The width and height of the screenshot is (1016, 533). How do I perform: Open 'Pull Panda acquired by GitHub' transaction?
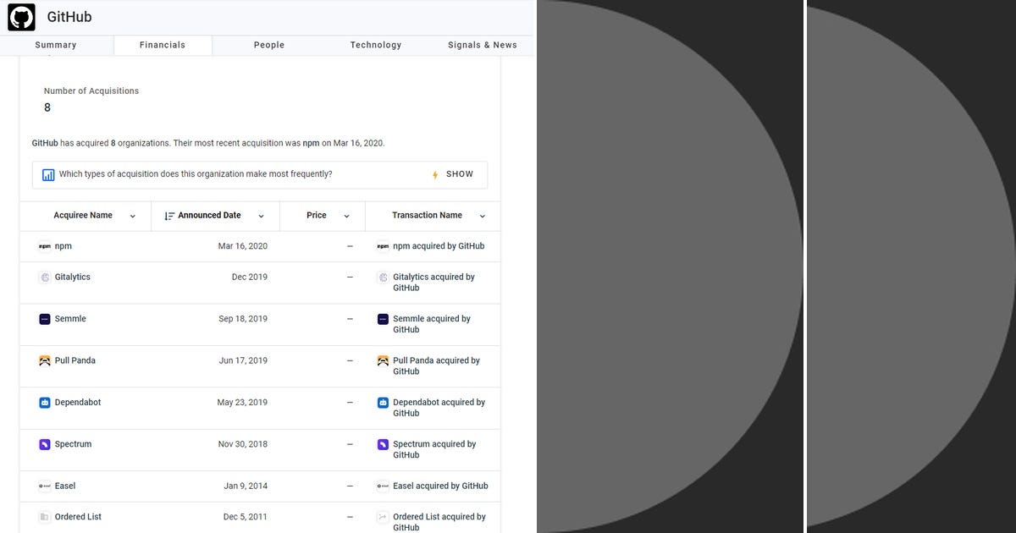[436, 365]
